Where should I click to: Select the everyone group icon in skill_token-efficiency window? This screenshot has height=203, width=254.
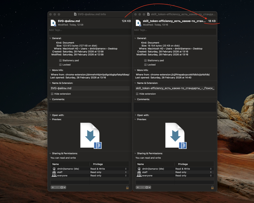[139, 176]
